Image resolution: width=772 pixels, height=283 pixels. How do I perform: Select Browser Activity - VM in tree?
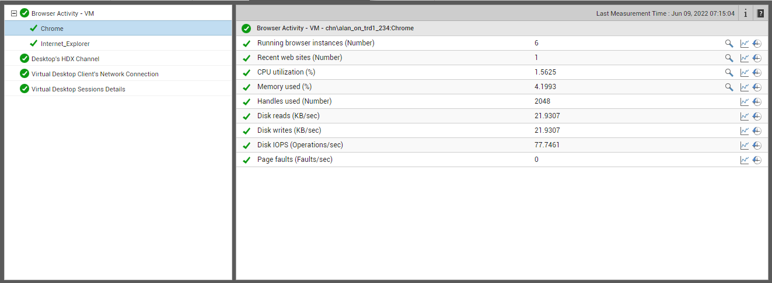pos(62,13)
